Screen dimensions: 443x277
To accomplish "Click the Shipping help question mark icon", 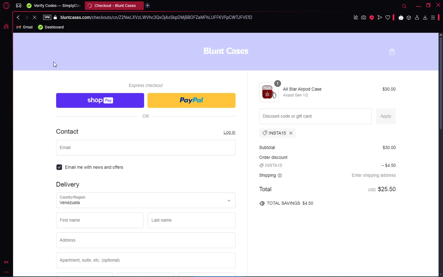I will click(x=280, y=175).
